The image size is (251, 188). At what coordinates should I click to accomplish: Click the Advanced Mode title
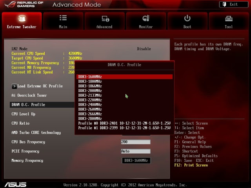point(77,5)
